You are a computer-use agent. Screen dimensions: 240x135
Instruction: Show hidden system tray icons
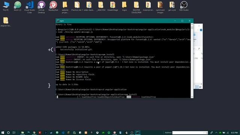click(x=216, y=132)
